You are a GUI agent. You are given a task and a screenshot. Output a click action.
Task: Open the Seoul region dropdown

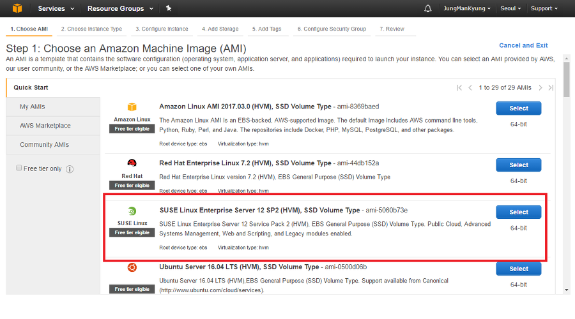tap(510, 9)
